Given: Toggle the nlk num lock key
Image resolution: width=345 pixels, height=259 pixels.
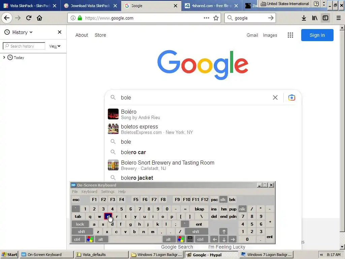Looking at the screenshot, I should coord(242,209).
